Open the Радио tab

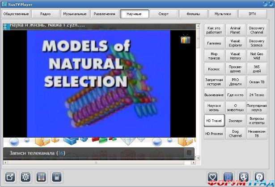tap(45, 14)
